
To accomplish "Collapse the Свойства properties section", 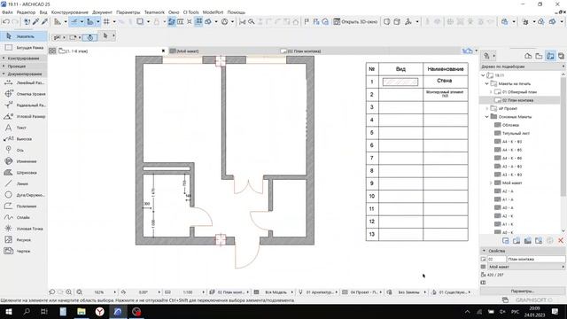I will [x=485, y=251].
